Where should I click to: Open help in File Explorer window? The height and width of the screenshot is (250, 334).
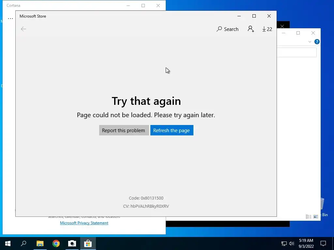[317, 42]
